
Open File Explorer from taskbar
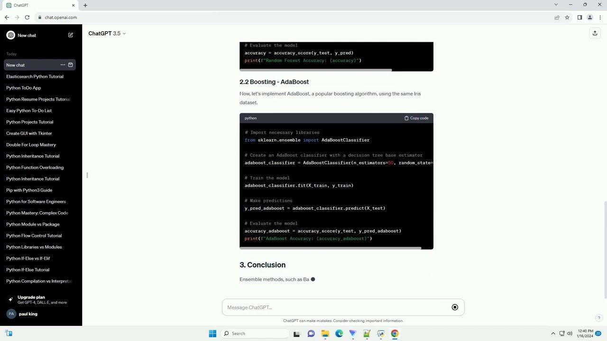click(325, 333)
